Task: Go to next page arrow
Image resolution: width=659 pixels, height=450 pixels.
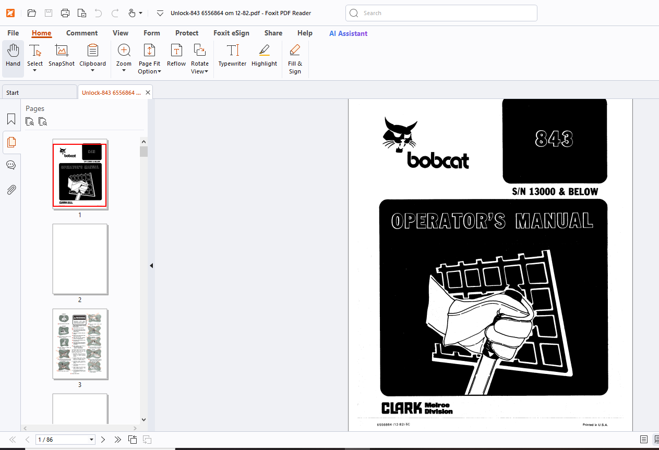Action: coord(103,440)
